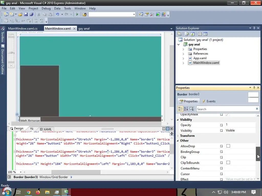Click the New Project toolbar icon
The width and height of the screenshot is (262, 196).
coord(6,15)
